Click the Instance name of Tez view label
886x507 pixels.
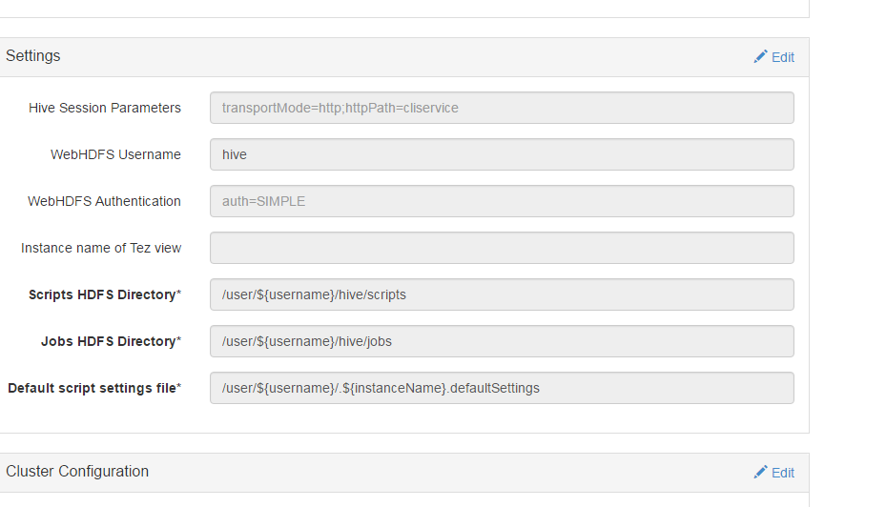coord(101,248)
